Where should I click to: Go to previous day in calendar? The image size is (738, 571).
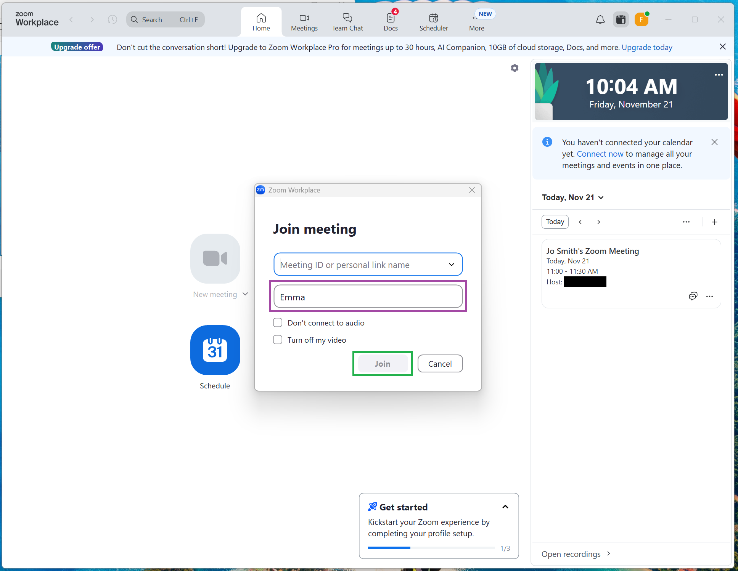point(580,222)
